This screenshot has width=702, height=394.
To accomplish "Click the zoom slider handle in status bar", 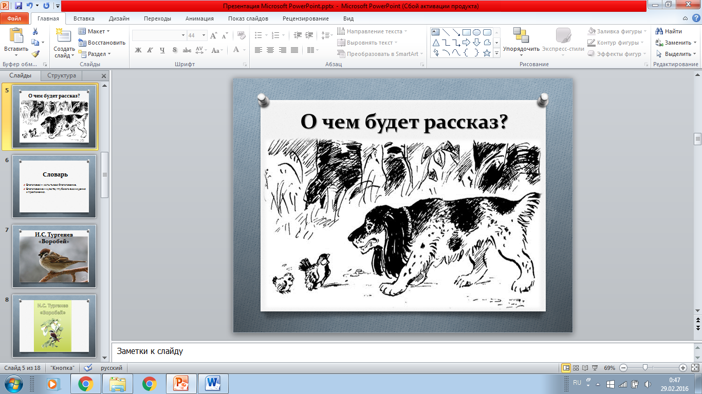I will (644, 368).
